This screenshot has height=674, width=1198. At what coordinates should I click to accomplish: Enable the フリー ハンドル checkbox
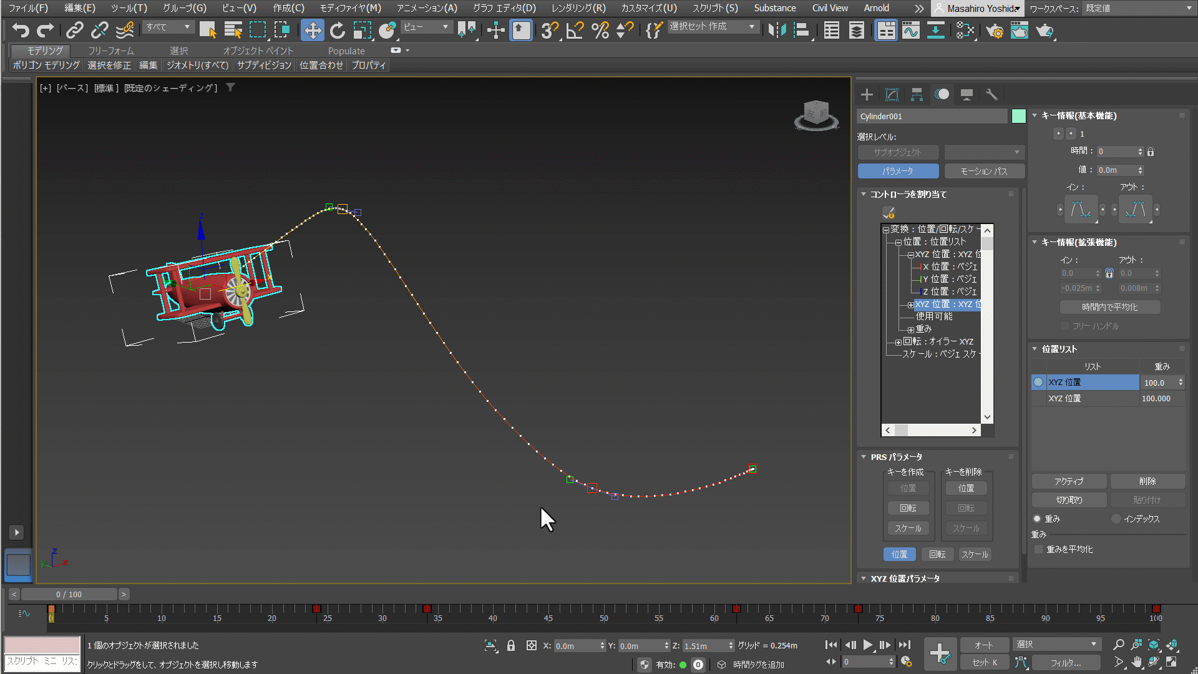point(1065,326)
